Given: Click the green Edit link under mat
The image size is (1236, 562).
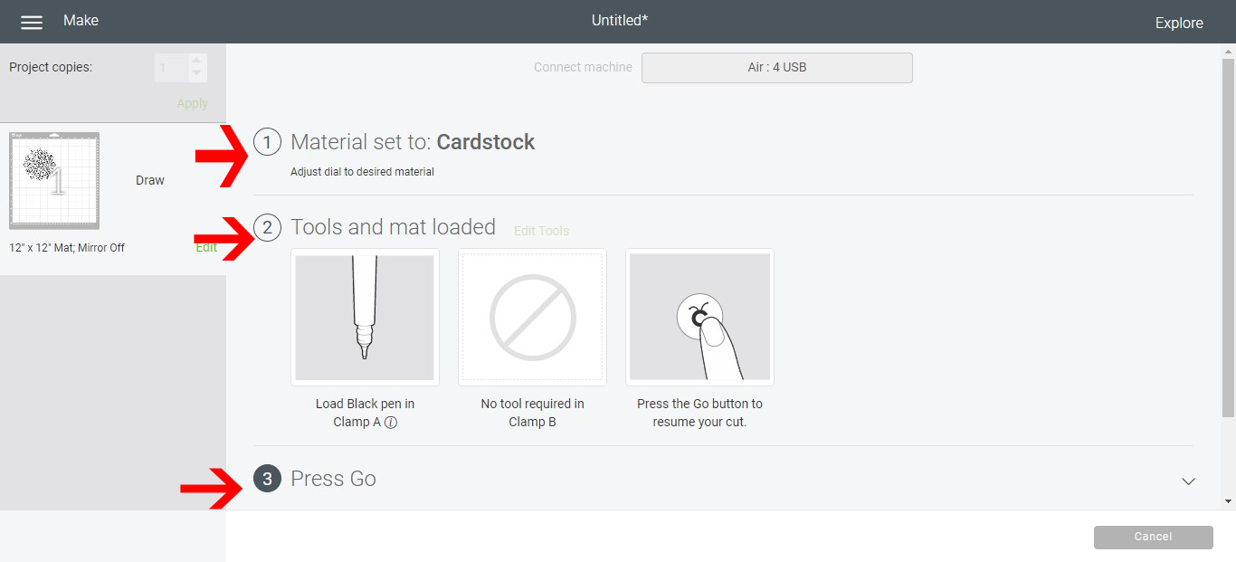Looking at the screenshot, I should (x=206, y=247).
